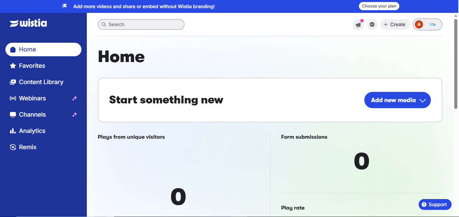
Task: Navigate to Channels
Action: point(43,115)
